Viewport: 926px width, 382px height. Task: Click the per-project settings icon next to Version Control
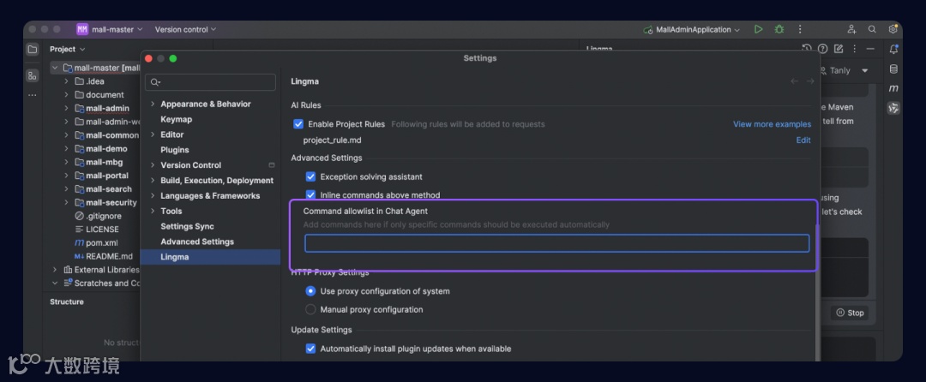tap(272, 165)
